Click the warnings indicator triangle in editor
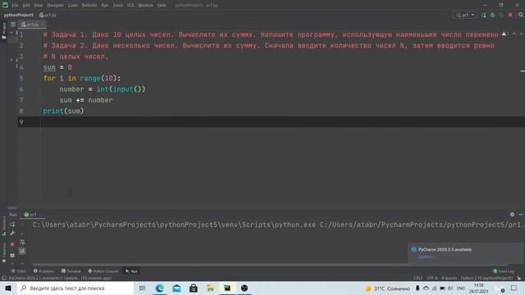Viewport: 525px width, 295px height. point(504,34)
